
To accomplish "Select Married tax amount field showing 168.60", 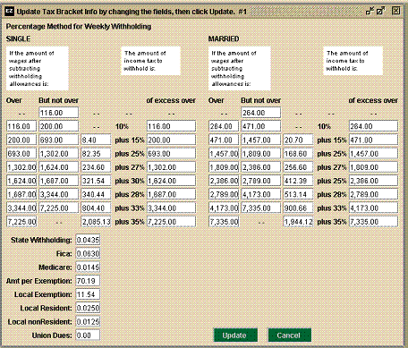I will click(x=298, y=154).
